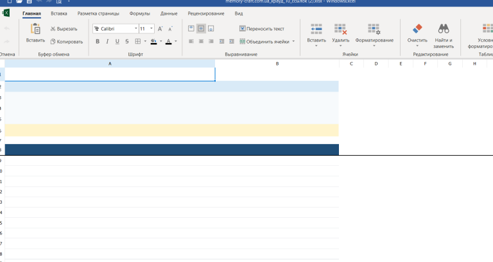
Task: Click the decrease indent icon
Action: [x=221, y=42]
